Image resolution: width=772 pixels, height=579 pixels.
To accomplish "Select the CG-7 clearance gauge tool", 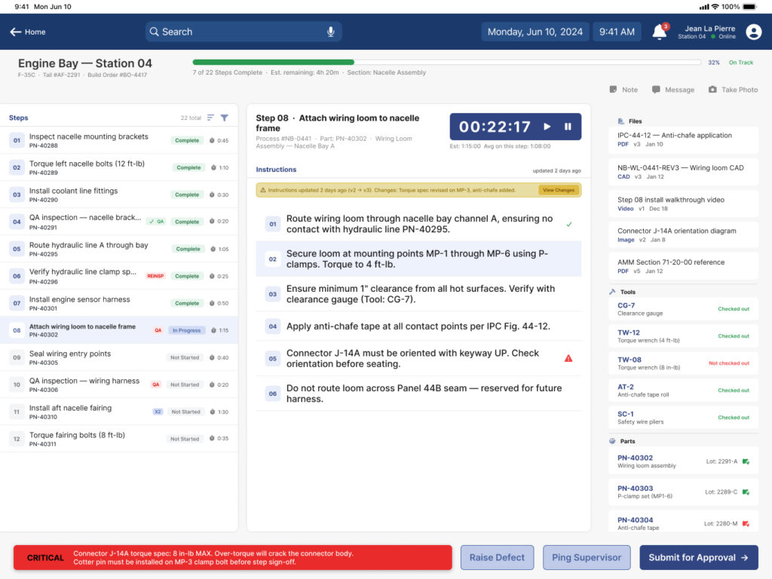I will coord(683,309).
